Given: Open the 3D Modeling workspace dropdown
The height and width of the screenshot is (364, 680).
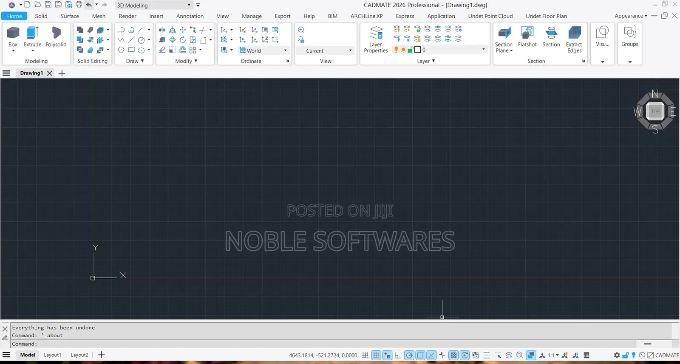Looking at the screenshot, I should 155,5.
